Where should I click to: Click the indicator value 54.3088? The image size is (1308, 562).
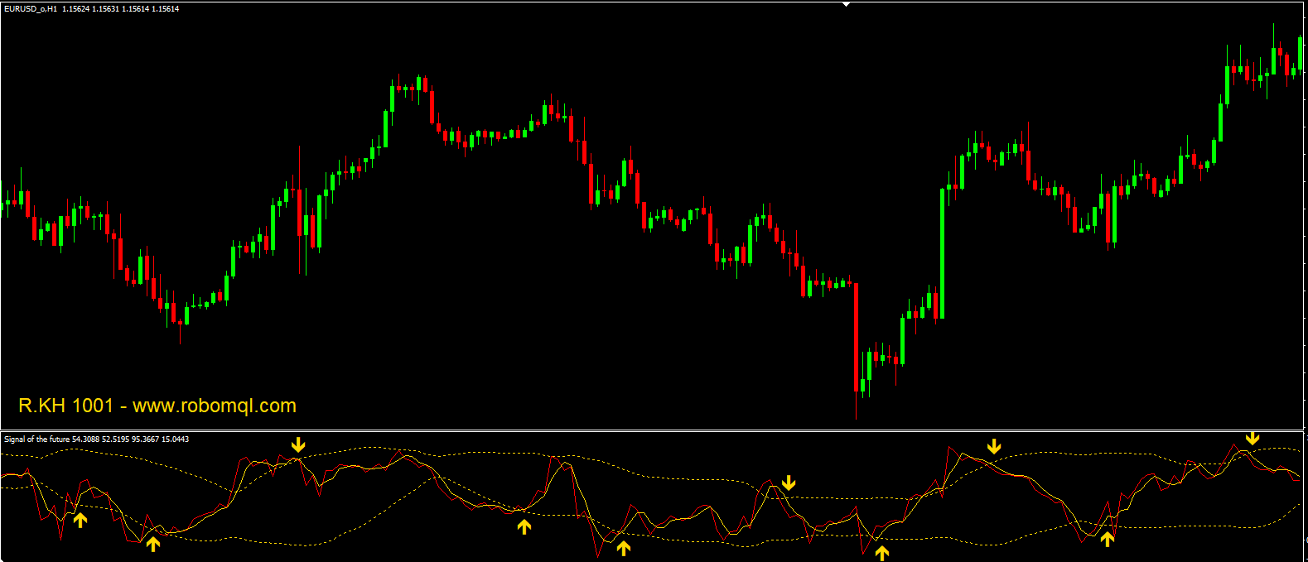pos(86,440)
